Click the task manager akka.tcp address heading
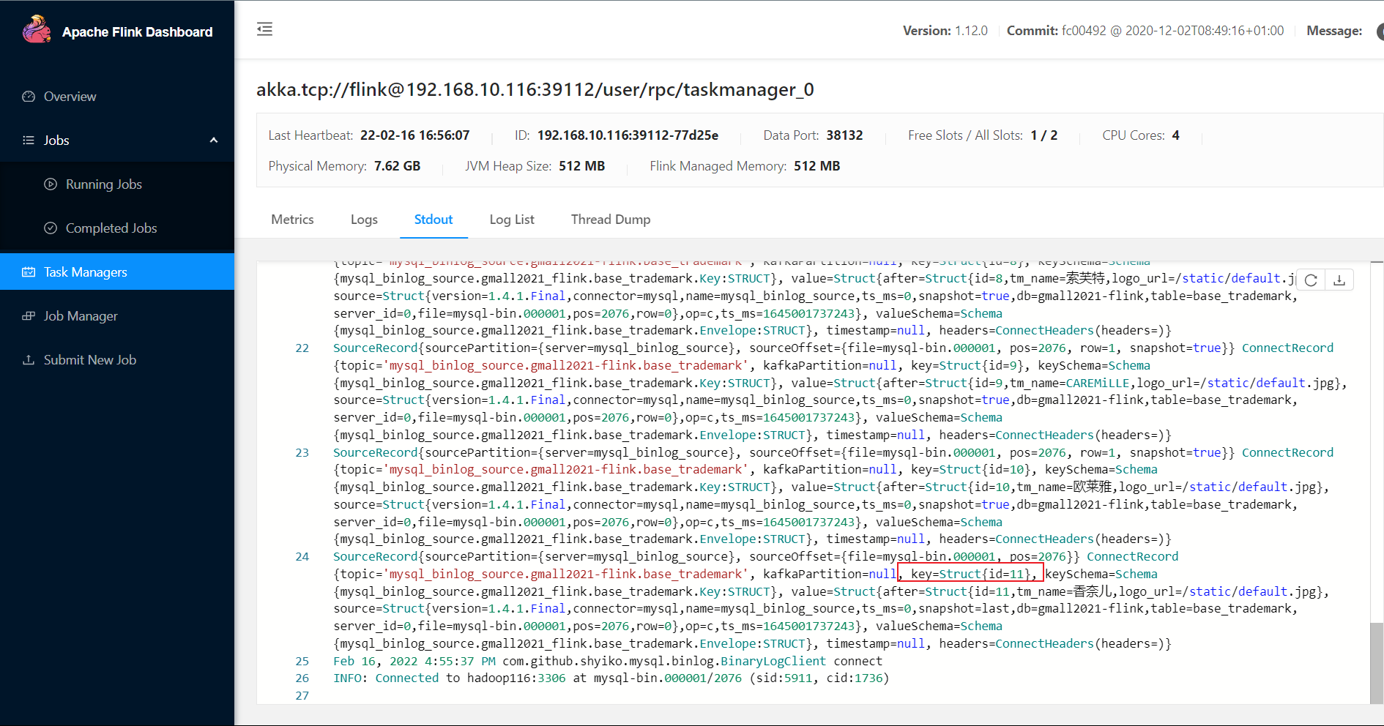The width and height of the screenshot is (1384, 726). point(535,90)
